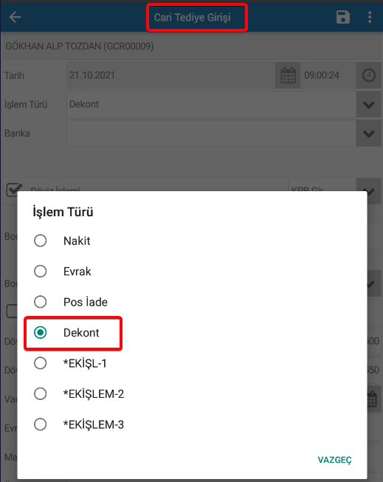The width and height of the screenshot is (383, 482).
Task: Open the three-dot overflow menu
Action: (x=370, y=17)
